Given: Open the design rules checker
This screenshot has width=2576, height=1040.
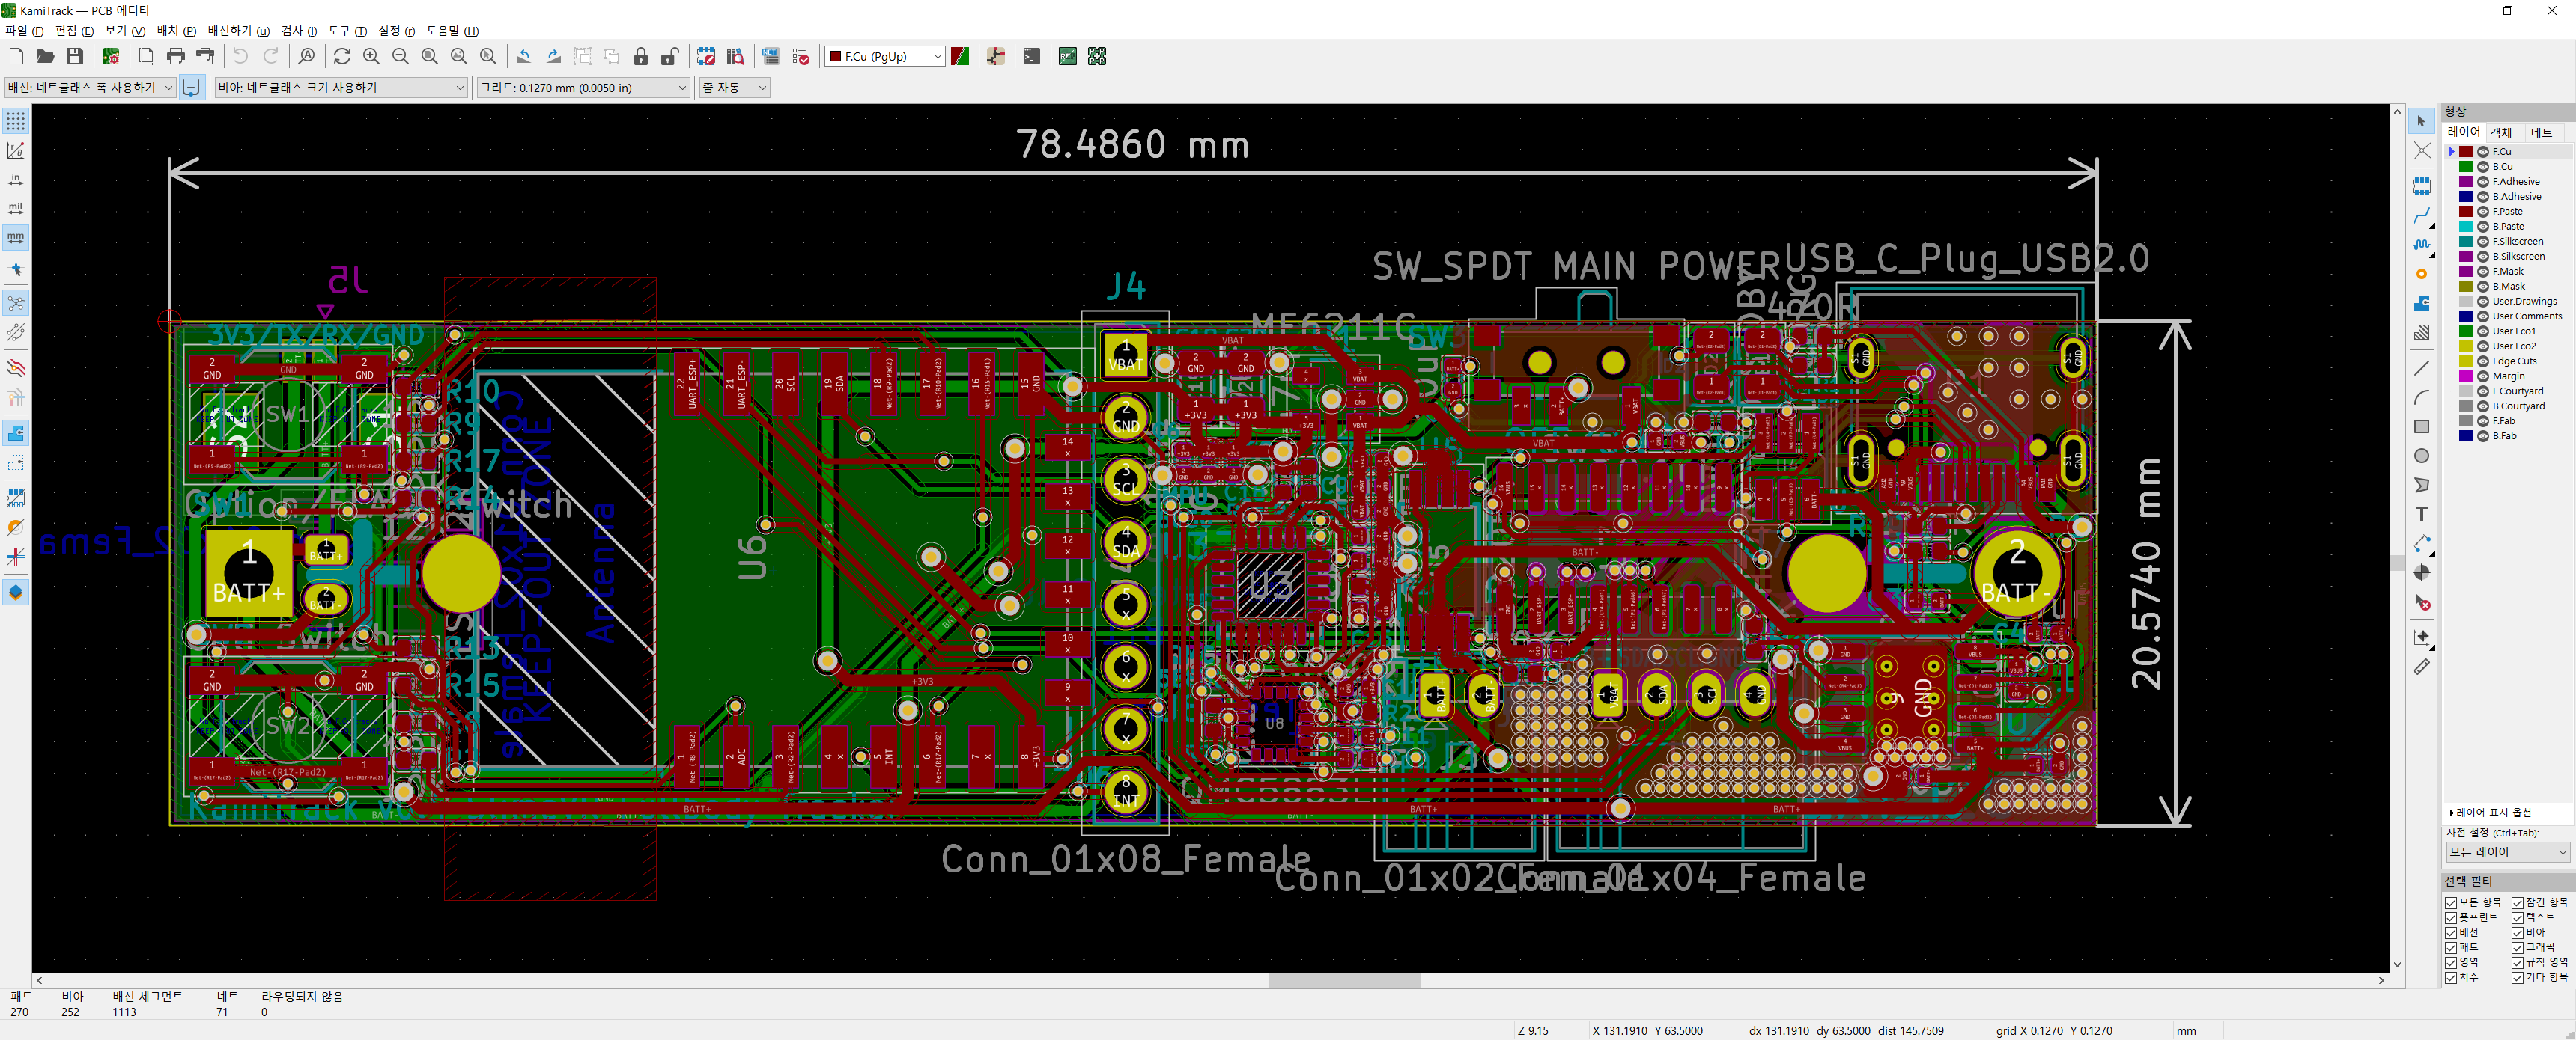Looking at the screenshot, I should coord(800,57).
